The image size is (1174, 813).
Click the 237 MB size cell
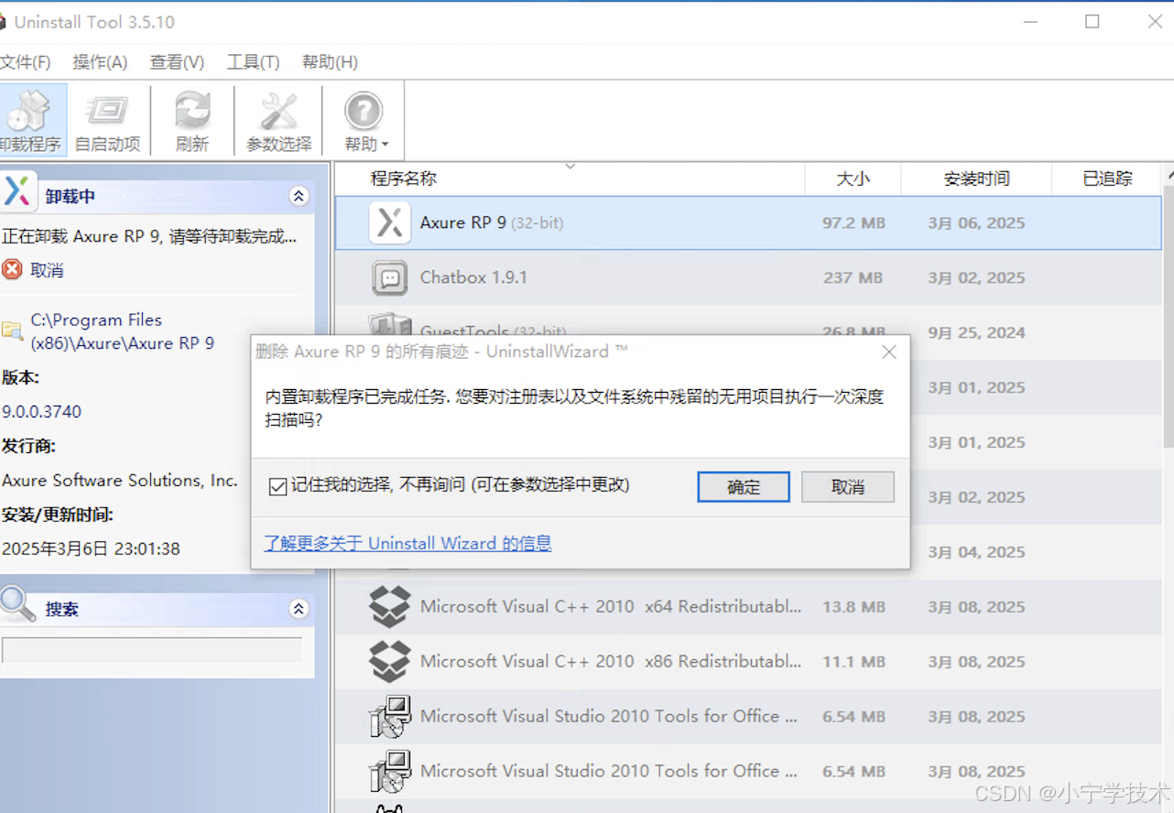(x=853, y=277)
